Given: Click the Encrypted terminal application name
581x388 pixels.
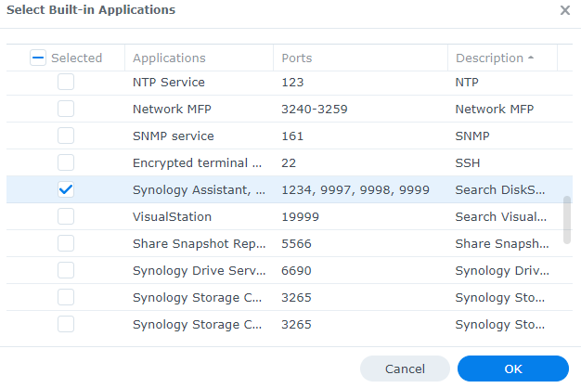Looking at the screenshot, I should pos(197,163).
